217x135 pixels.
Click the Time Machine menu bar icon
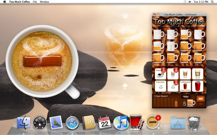click(185, 2)
